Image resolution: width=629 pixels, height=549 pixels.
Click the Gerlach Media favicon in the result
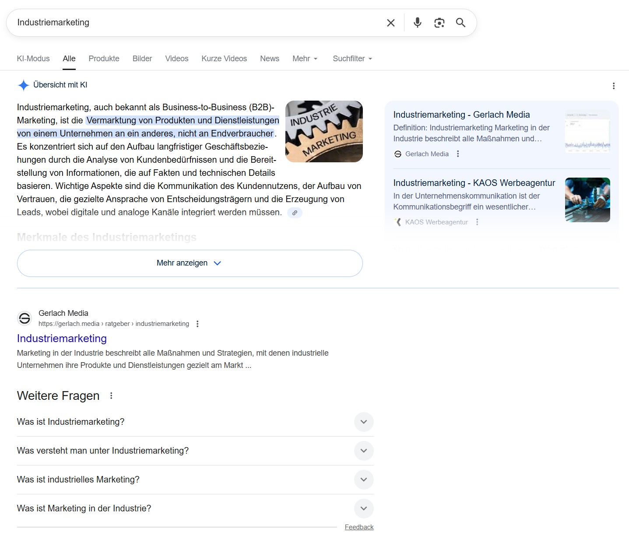[24, 318]
